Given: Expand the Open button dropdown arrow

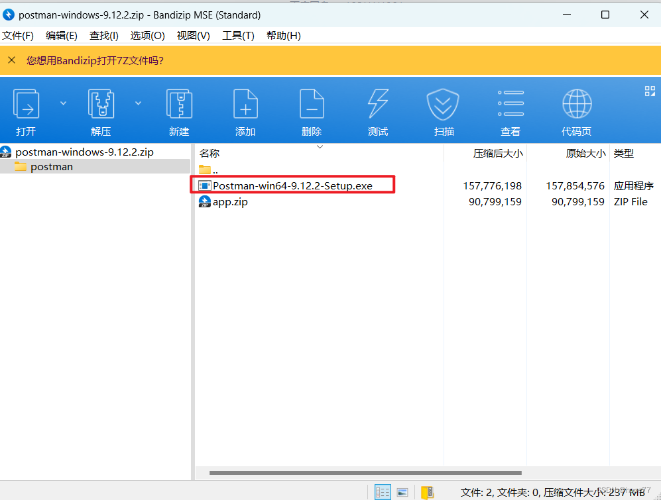Looking at the screenshot, I should click(63, 103).
